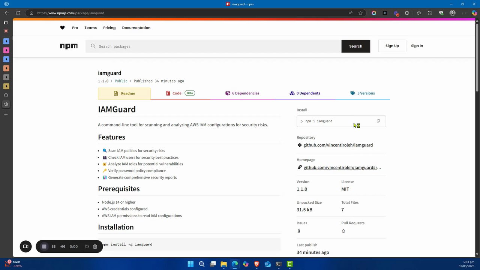Viewport: 480px width, 270px height.
Task: Open the 6 Dependencies tab
Action: click(242, 93)
